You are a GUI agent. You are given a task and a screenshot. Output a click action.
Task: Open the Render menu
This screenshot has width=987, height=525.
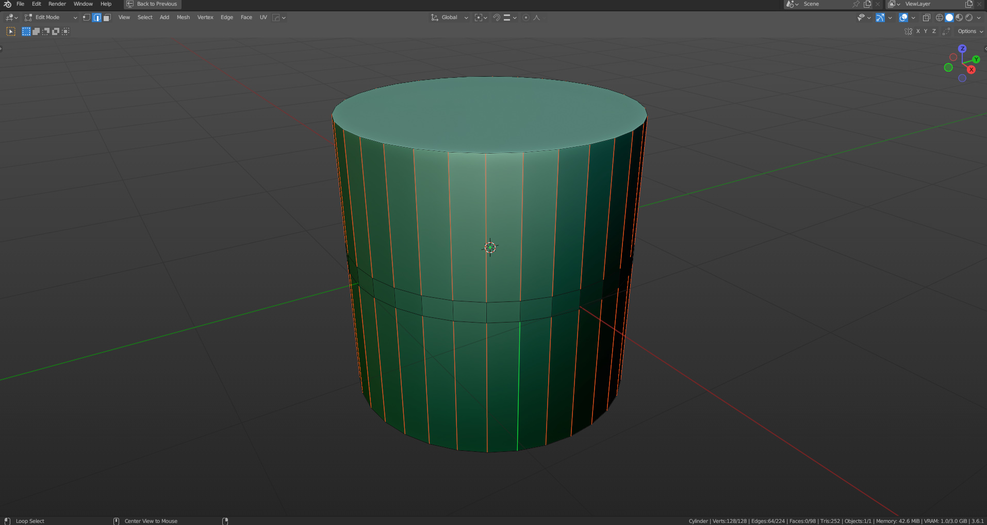pos(57,4)
